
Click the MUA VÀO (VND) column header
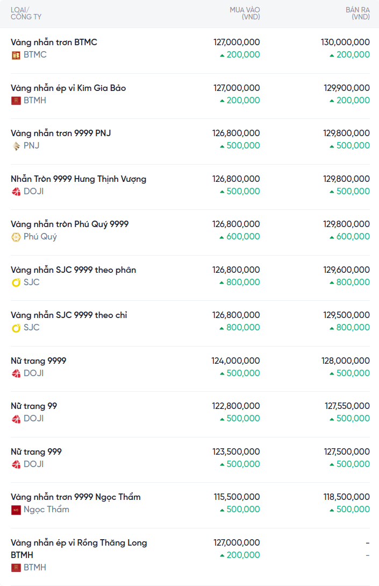pos(245,13)
